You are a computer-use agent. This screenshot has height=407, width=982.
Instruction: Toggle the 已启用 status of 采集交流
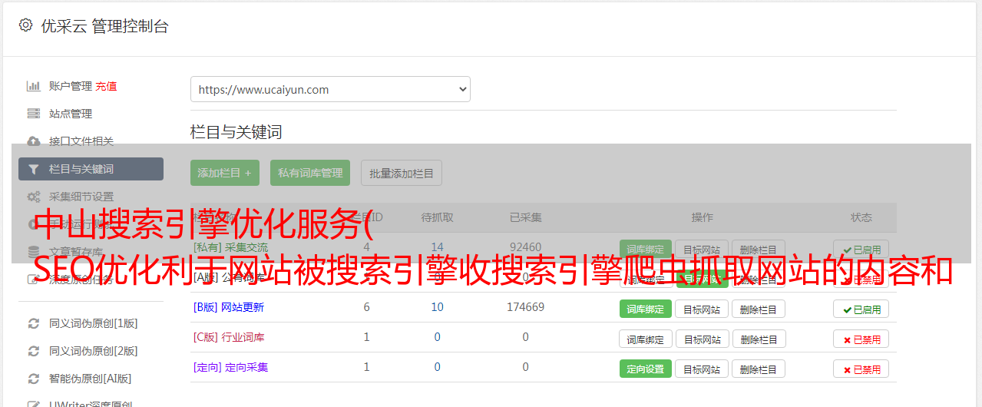click(861, 249)
